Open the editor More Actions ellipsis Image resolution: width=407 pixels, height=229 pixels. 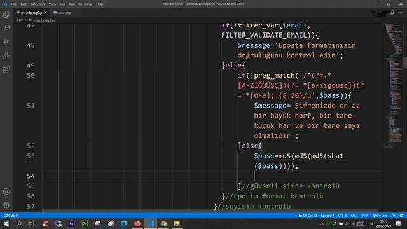(x=400, y=13)
